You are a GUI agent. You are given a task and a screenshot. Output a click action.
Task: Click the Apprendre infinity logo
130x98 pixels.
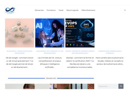pos(10,10)
